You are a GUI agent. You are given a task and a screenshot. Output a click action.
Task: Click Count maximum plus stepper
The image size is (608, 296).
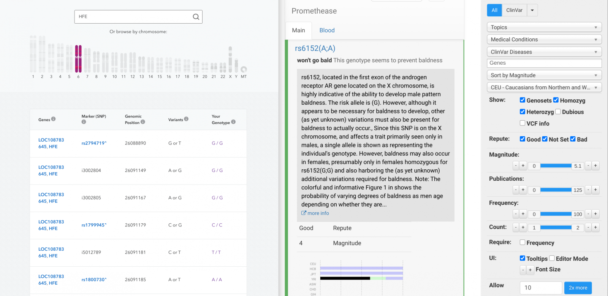click(595, 227)
